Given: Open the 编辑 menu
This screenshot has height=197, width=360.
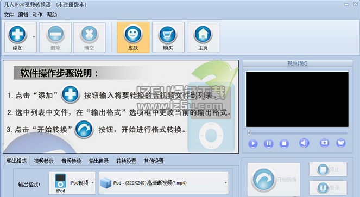Looking at the screenshot, I should click(23, 15).
